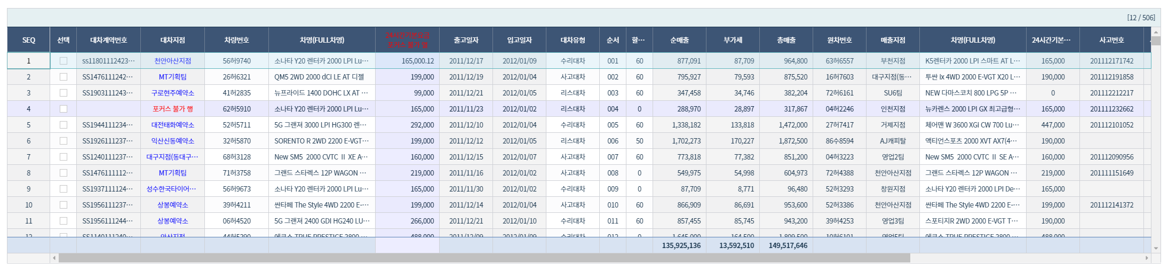Click the 대전태화예약소 link
The image size is (1168, 271).
[172, 125]
